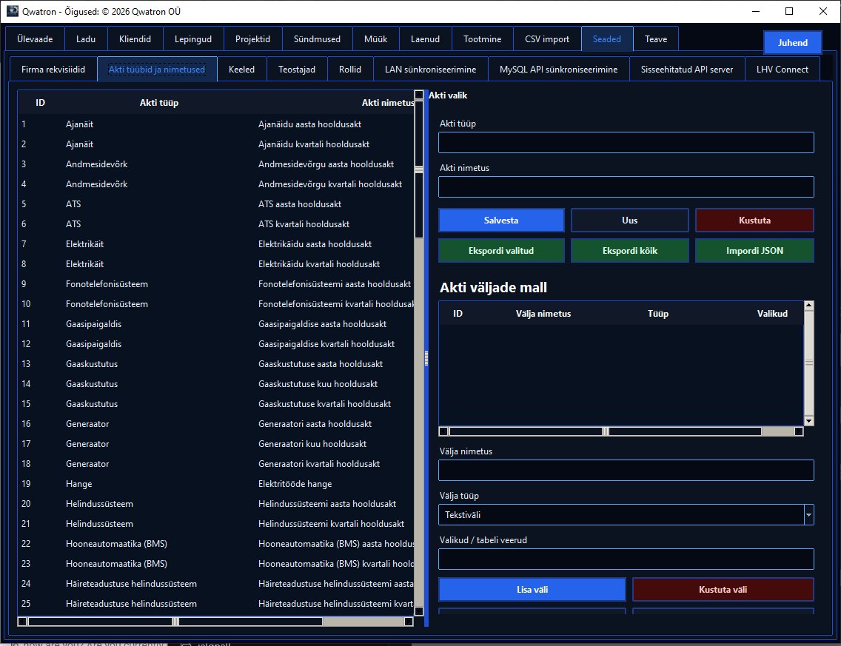This screenshot has height=646, width=841.
Task: Open the Ladu main tab
Action: tap(86, 39)
